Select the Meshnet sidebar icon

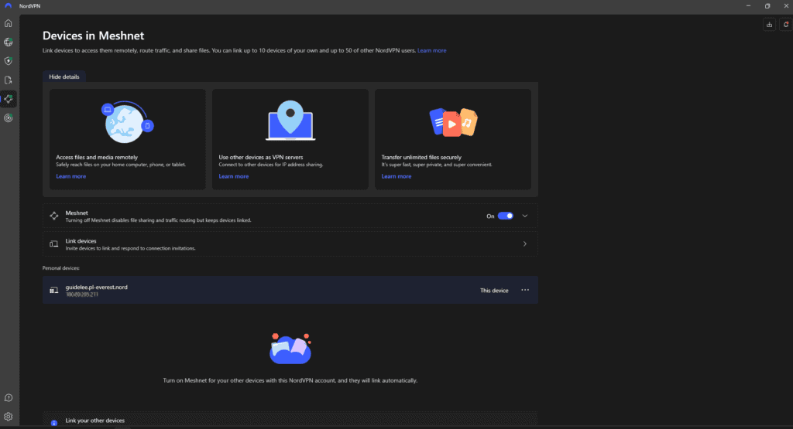coord(9,99)
